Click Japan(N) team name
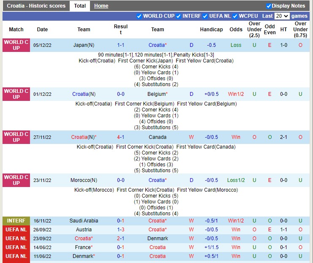 pos(84,45)
